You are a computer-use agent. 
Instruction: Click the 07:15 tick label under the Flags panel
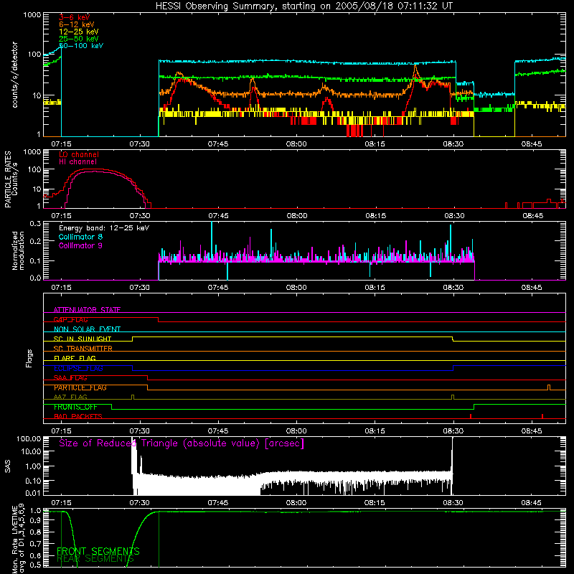61,431
